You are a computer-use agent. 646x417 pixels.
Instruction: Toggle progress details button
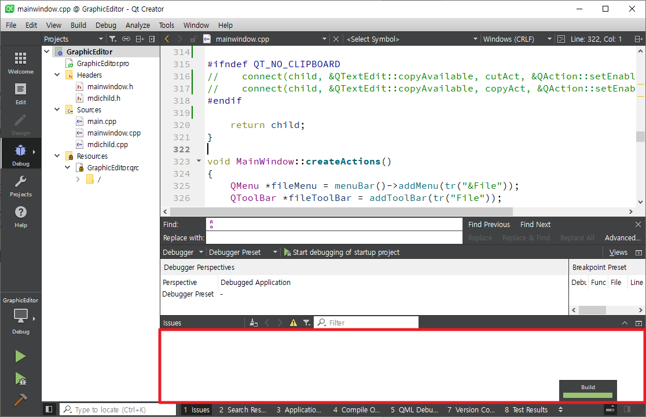click(610, 409)
